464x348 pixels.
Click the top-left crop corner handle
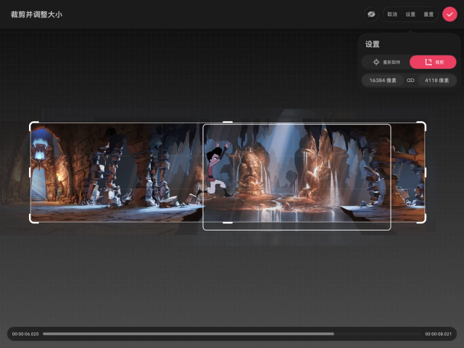tap(33, 125)
